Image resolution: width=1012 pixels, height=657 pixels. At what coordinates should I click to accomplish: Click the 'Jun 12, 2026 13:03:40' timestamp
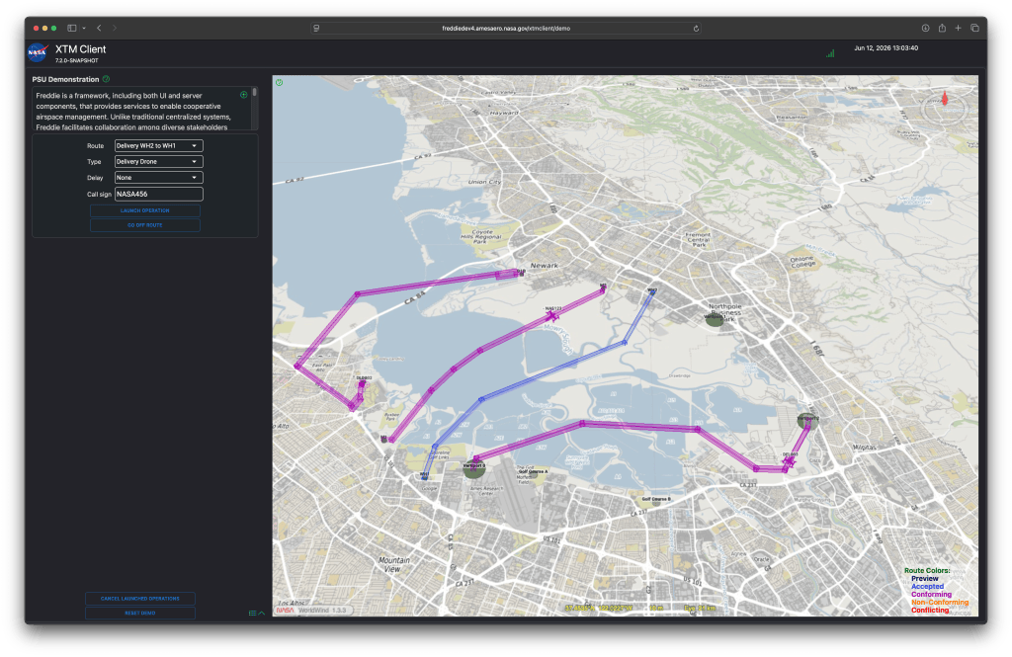[x=886, y=47]
